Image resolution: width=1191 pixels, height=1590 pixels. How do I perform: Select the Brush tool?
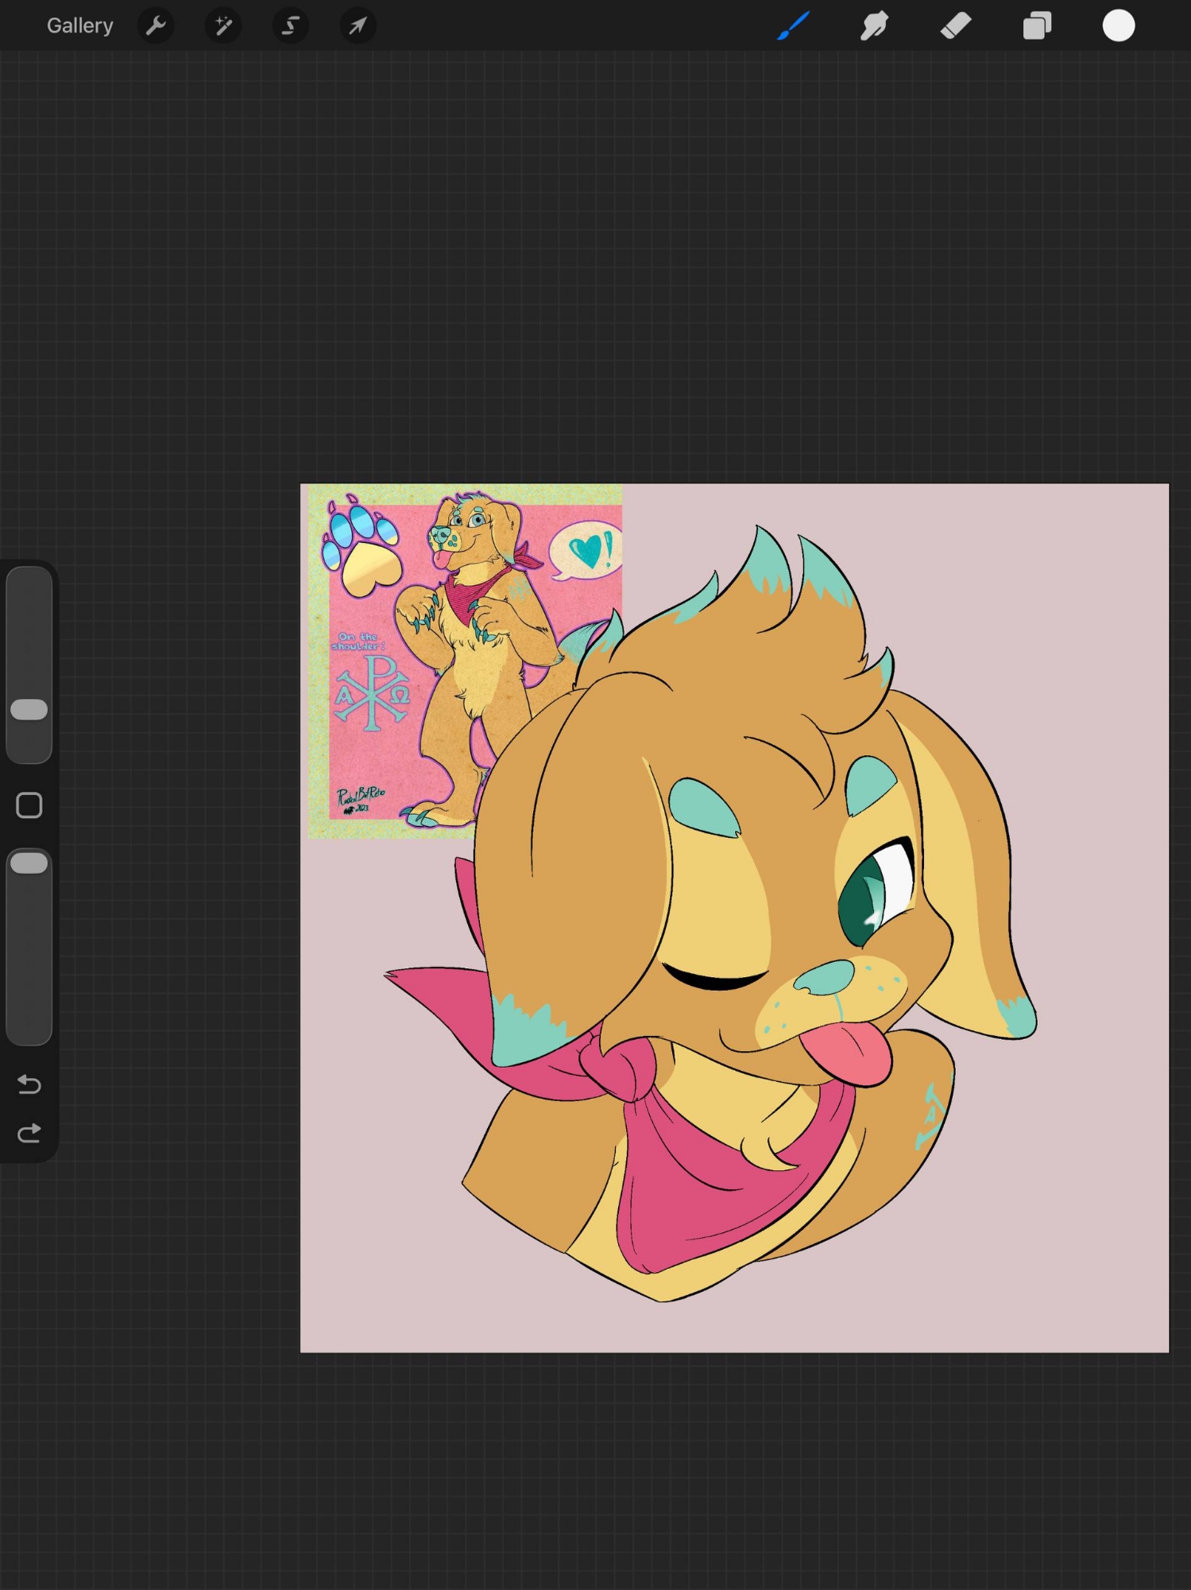[794, 26]
